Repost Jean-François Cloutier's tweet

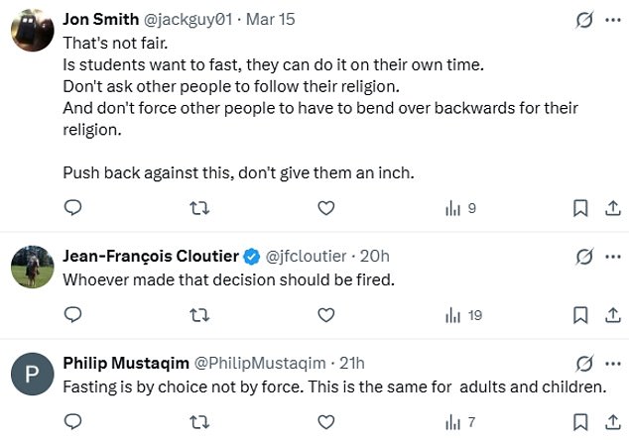click(199, 315)
